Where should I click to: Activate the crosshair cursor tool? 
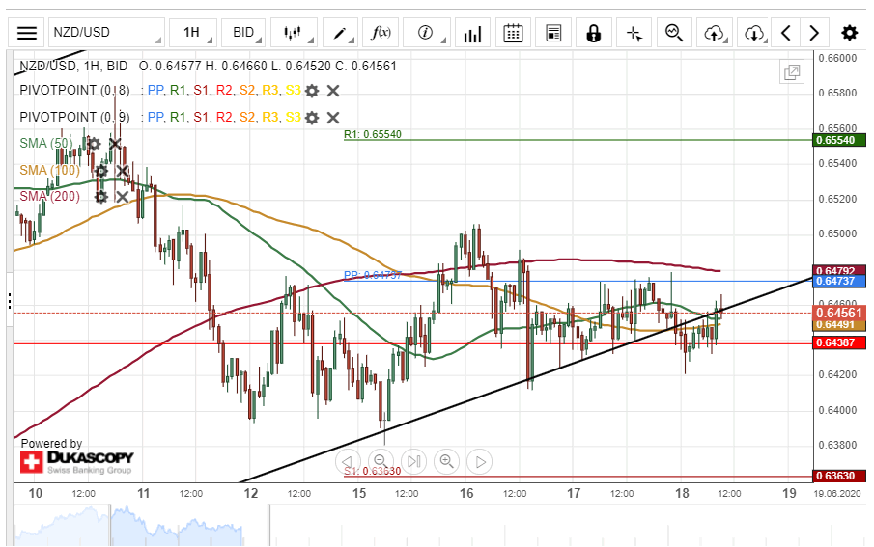coord(634,33)
